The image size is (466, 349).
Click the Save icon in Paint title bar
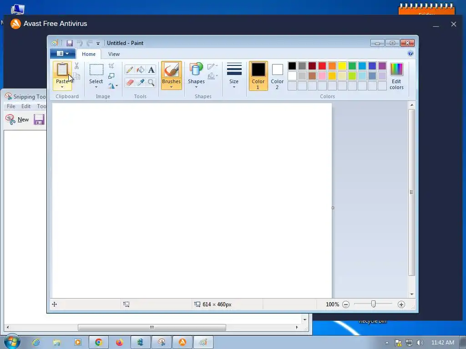pyautogui.click(x=69, y=43)
